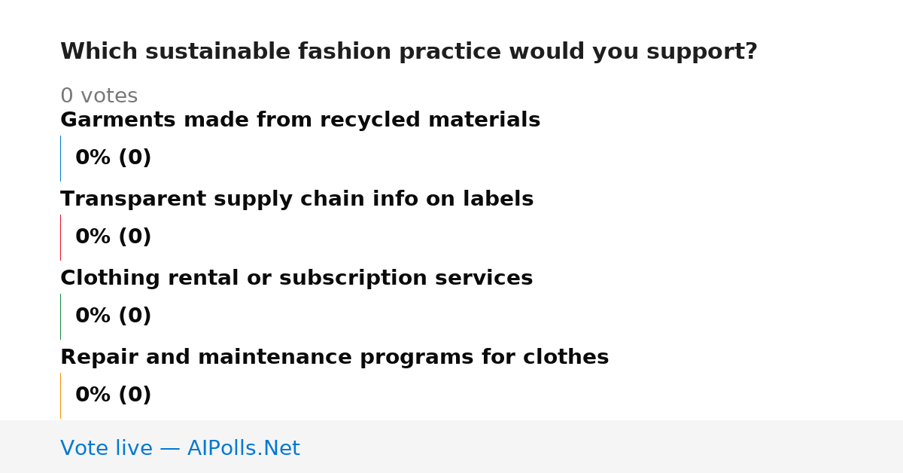Select "Transparent supply chain info on labels"
The height and width of the screenshot is (473, 903).
pyautogui.click(x=297, y=200)
